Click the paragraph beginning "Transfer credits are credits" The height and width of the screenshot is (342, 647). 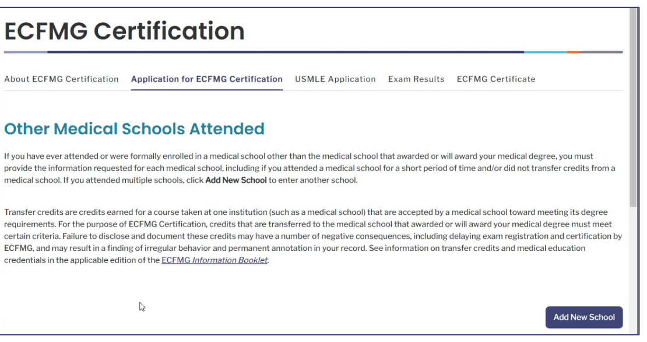coord(313,236)
